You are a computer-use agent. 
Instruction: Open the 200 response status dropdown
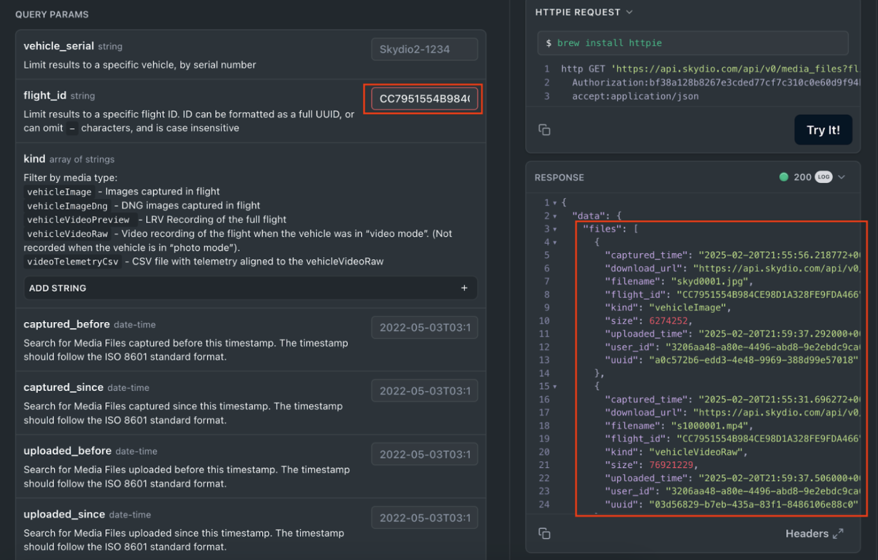coord(842,177)
